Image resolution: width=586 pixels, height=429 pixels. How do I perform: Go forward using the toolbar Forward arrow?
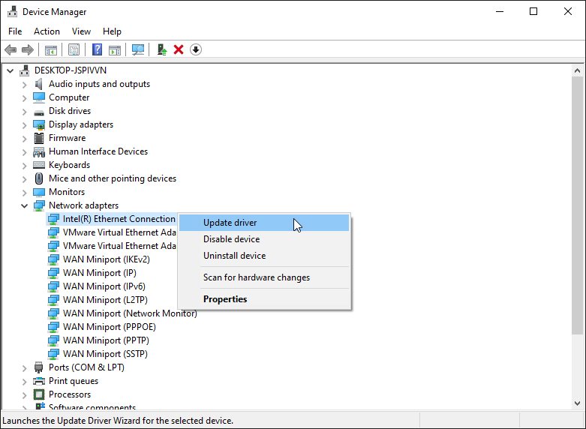[28, 49]
